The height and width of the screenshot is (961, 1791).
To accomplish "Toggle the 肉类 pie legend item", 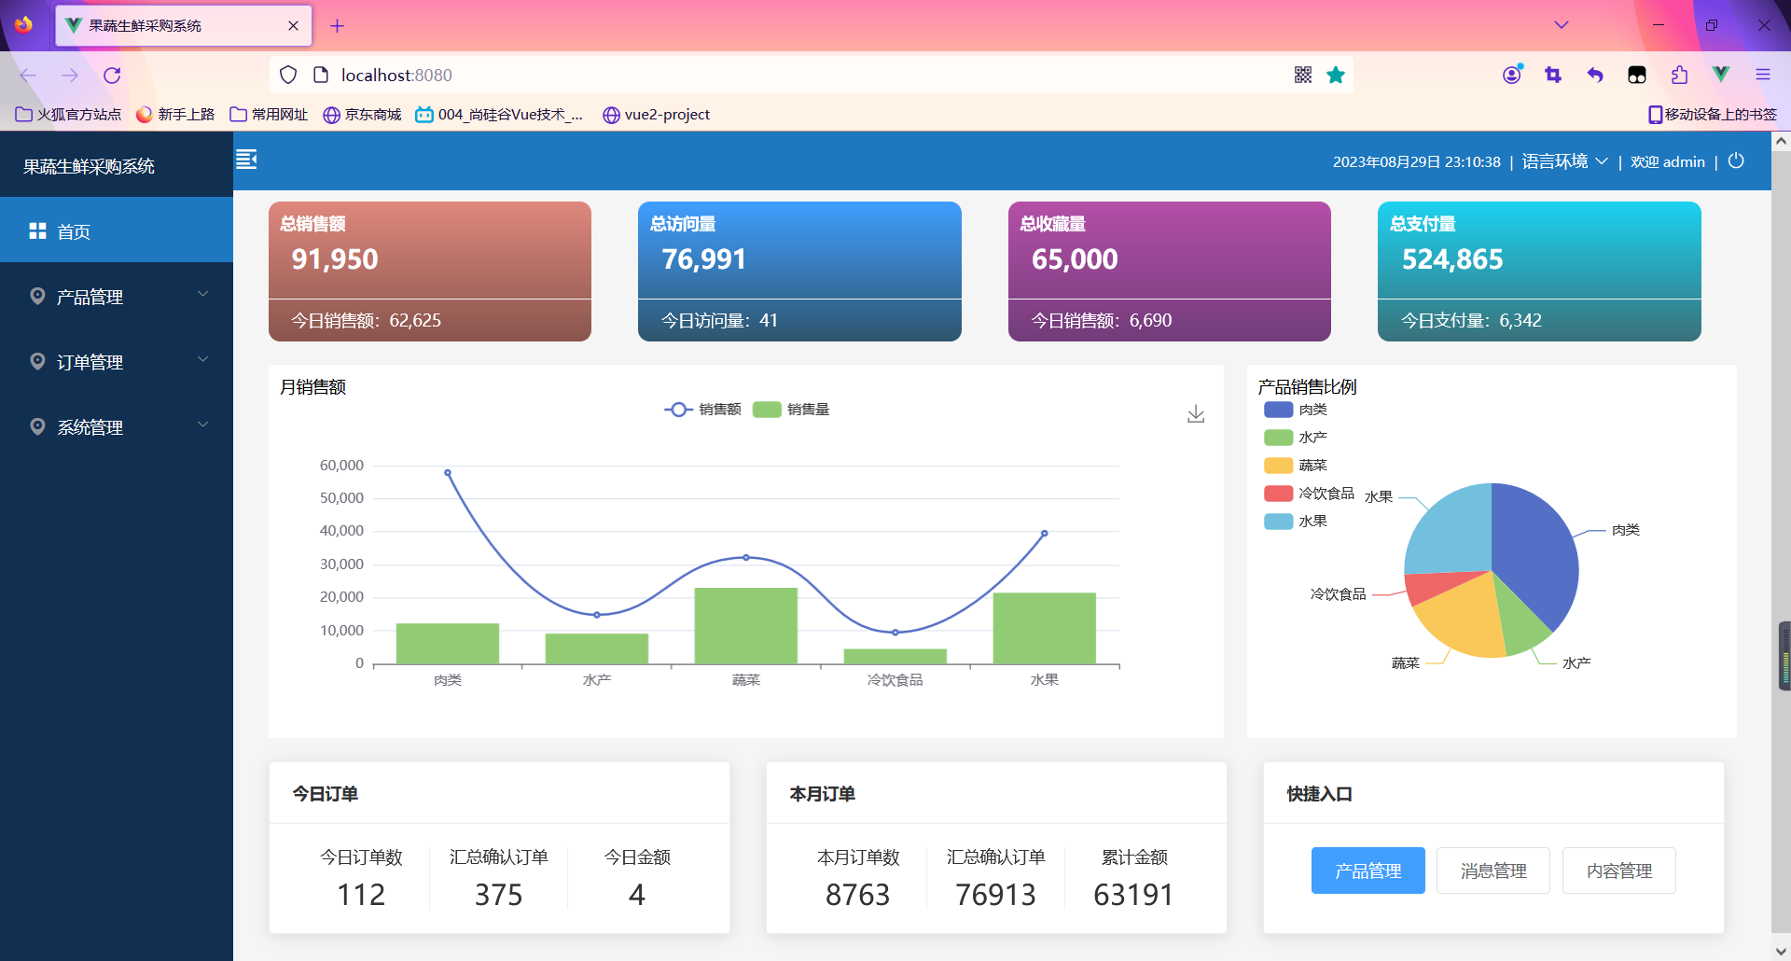I will pyautogui.click(x=1296, y=410).
